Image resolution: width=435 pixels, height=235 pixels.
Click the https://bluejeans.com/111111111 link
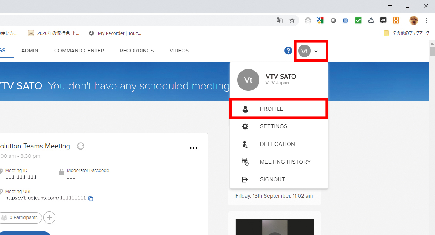46,198
